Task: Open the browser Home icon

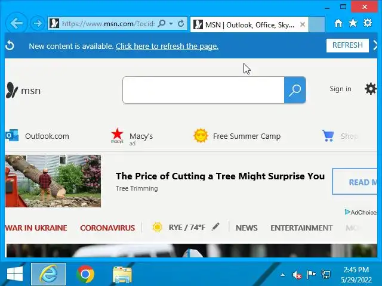Action: pos(338,23)
